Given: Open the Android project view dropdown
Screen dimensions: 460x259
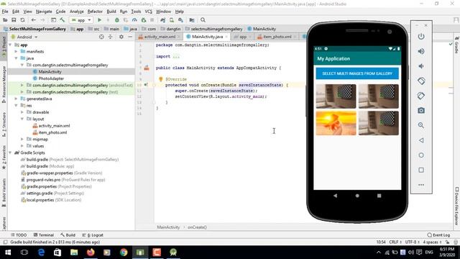Looking at the screenshot, I should (x=24, y=37).
